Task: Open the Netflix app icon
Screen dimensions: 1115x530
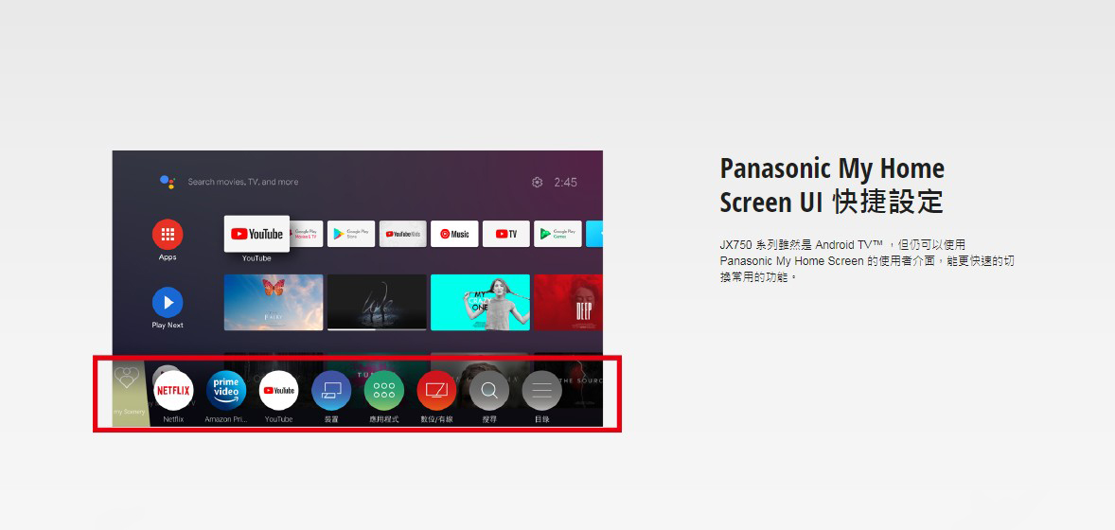Action: 173,391
